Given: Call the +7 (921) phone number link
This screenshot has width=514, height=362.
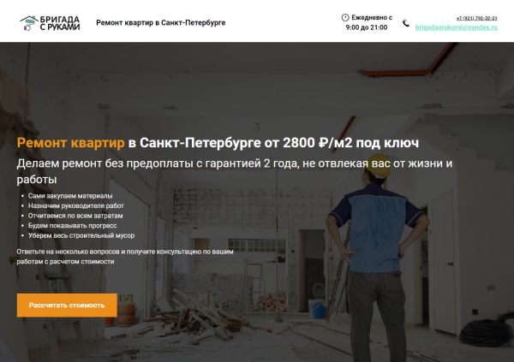Looking at the screenshot, I should click(x=476, y=18).
